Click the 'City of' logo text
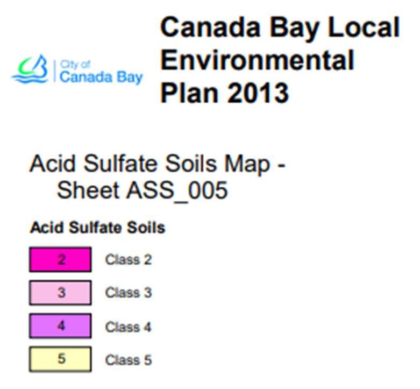The height and width of the screenshot is (389, 420). tap(75, 65)
